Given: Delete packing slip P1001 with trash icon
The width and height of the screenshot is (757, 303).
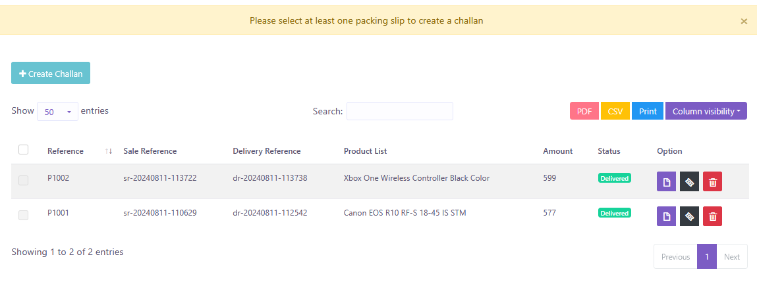Looking at the screenshot, I should [712, 216].
